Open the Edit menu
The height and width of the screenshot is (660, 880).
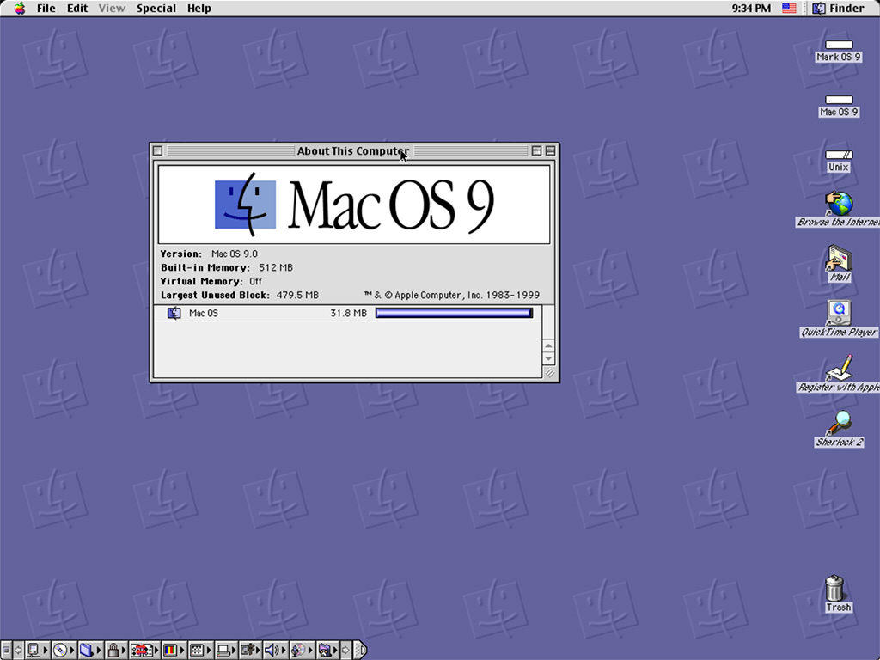(77, 9)
